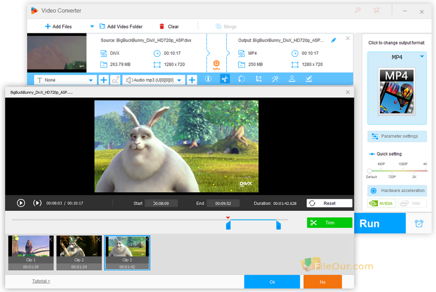Image resolution: width=436 pixels, height=292 pixels.
Task: Delete Clip 3 with its X
Action: point(147,239)
